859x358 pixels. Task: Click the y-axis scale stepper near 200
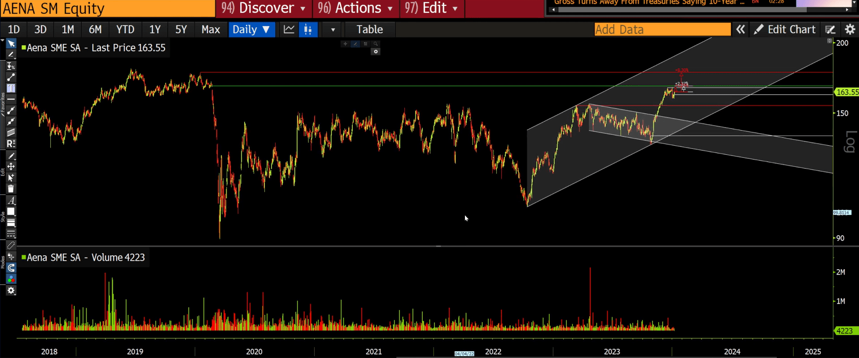[829, 41]
